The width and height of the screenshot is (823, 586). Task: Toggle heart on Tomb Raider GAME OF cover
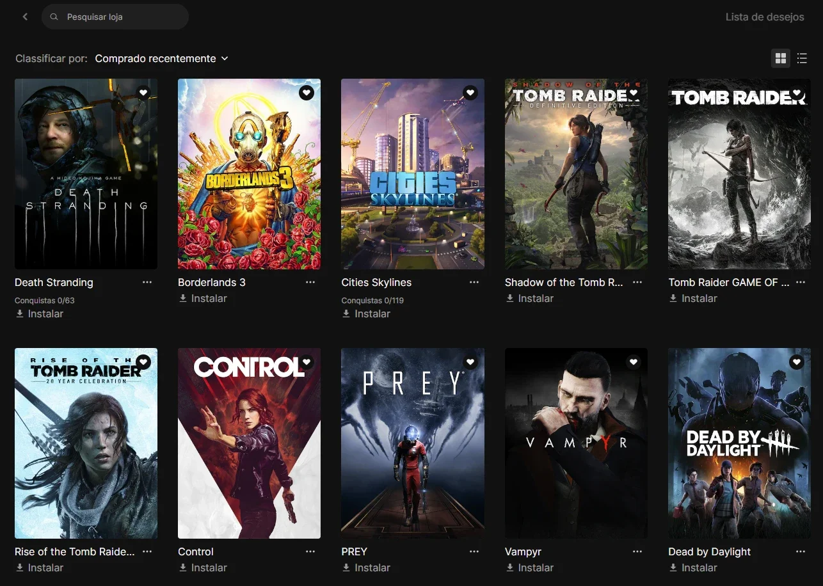(797, 93)
